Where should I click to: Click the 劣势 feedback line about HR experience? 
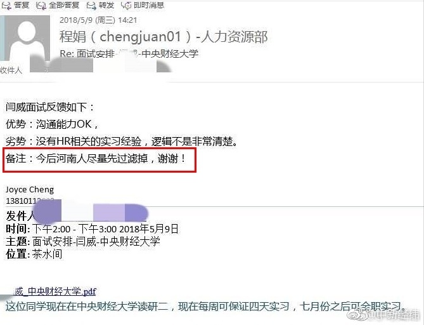pos(122,142)
